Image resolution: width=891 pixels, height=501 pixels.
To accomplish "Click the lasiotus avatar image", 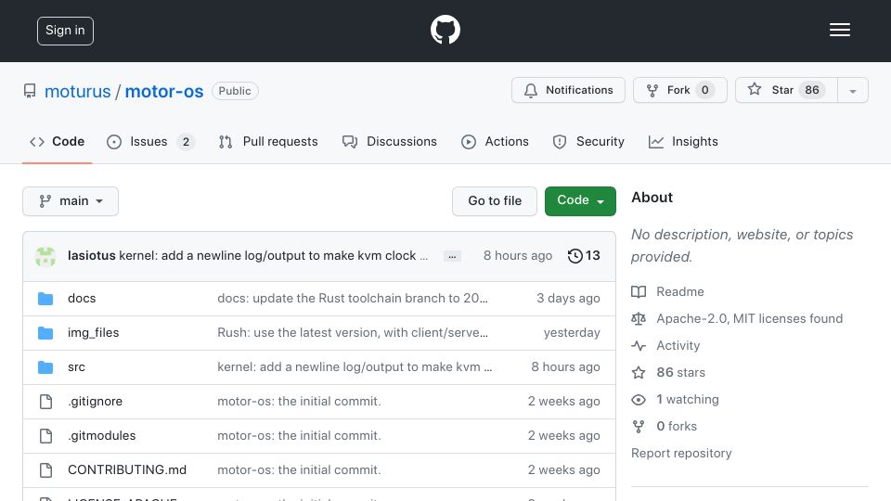I will 45,256.
